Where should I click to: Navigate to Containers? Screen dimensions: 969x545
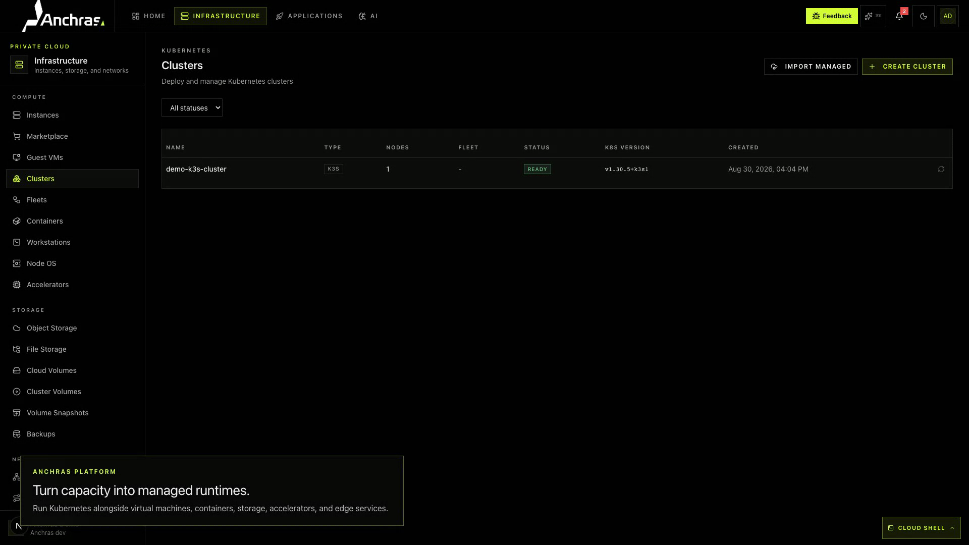pos(72,221)
